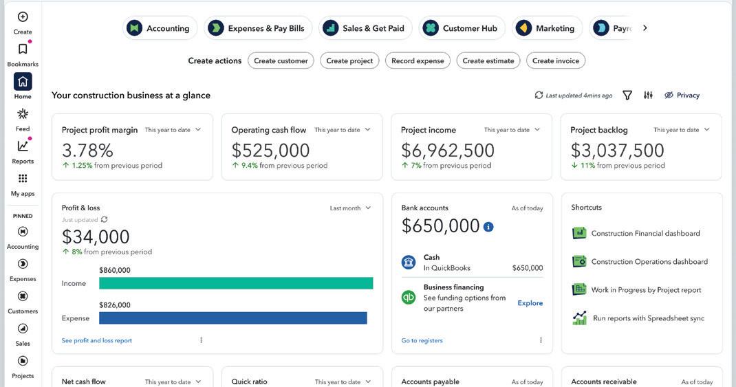
Task: Refresh the last updated data icon
Action: click(539, 96)
